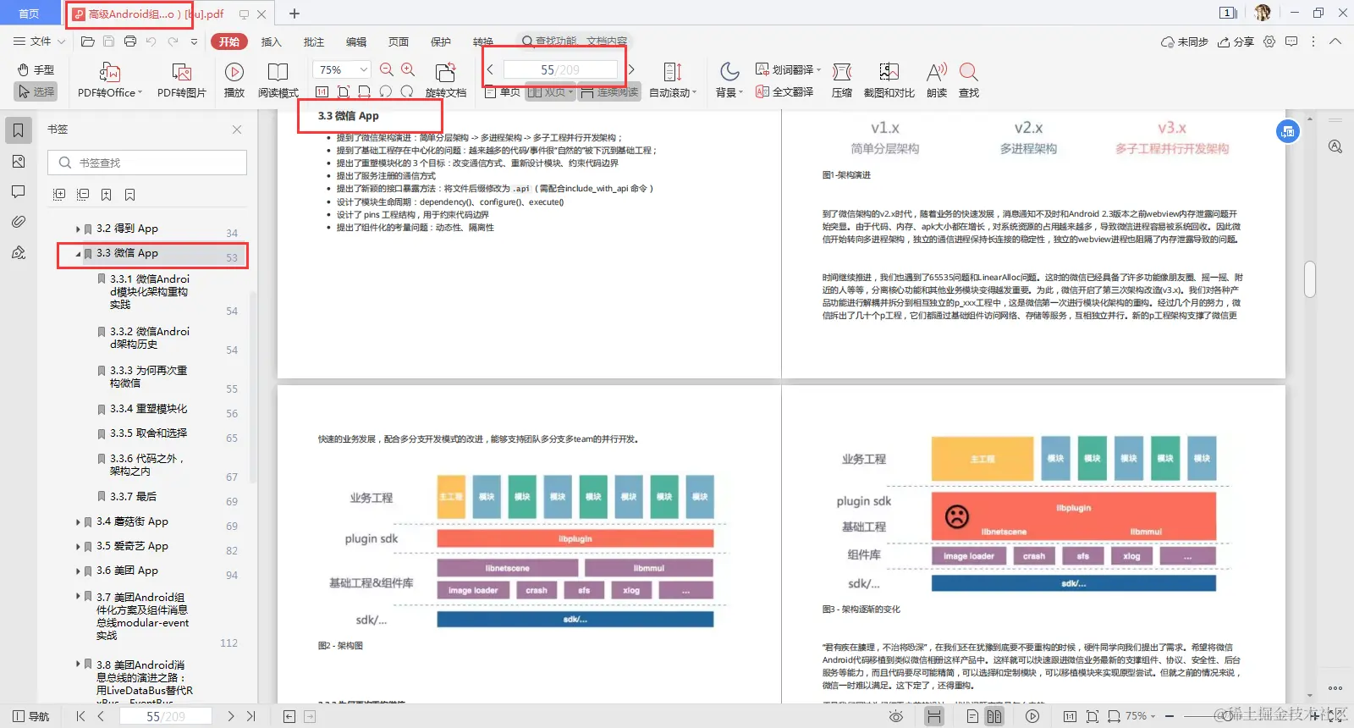The image size is (1354, 728).
Task: Zoom in with the plus magnifier
Action: coord(408,69)
